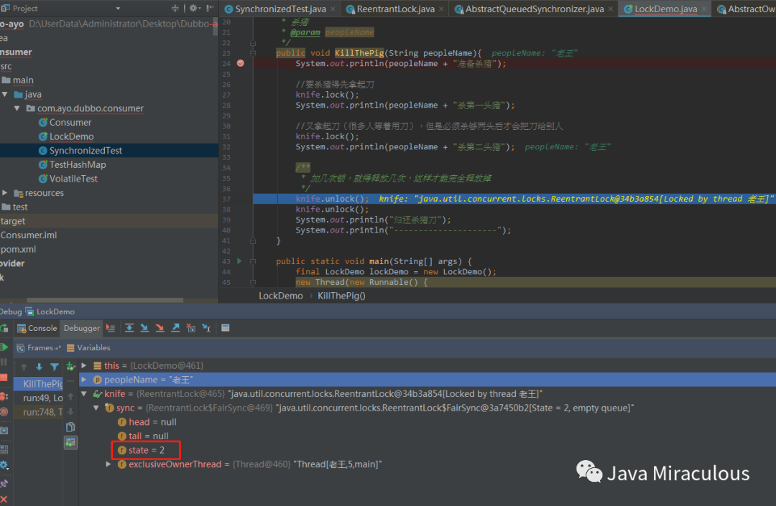Toggle code folding at line 43
Image resolution: width=776 pixels, height=506 pixels.
[x=253, y=261]
